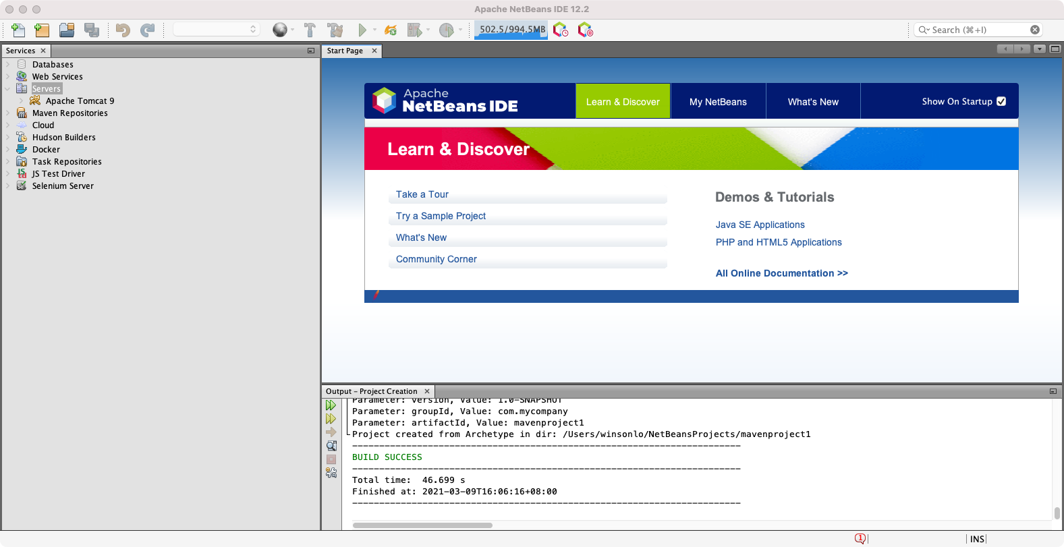Click the New Project toolbar icon

point(42,30)
